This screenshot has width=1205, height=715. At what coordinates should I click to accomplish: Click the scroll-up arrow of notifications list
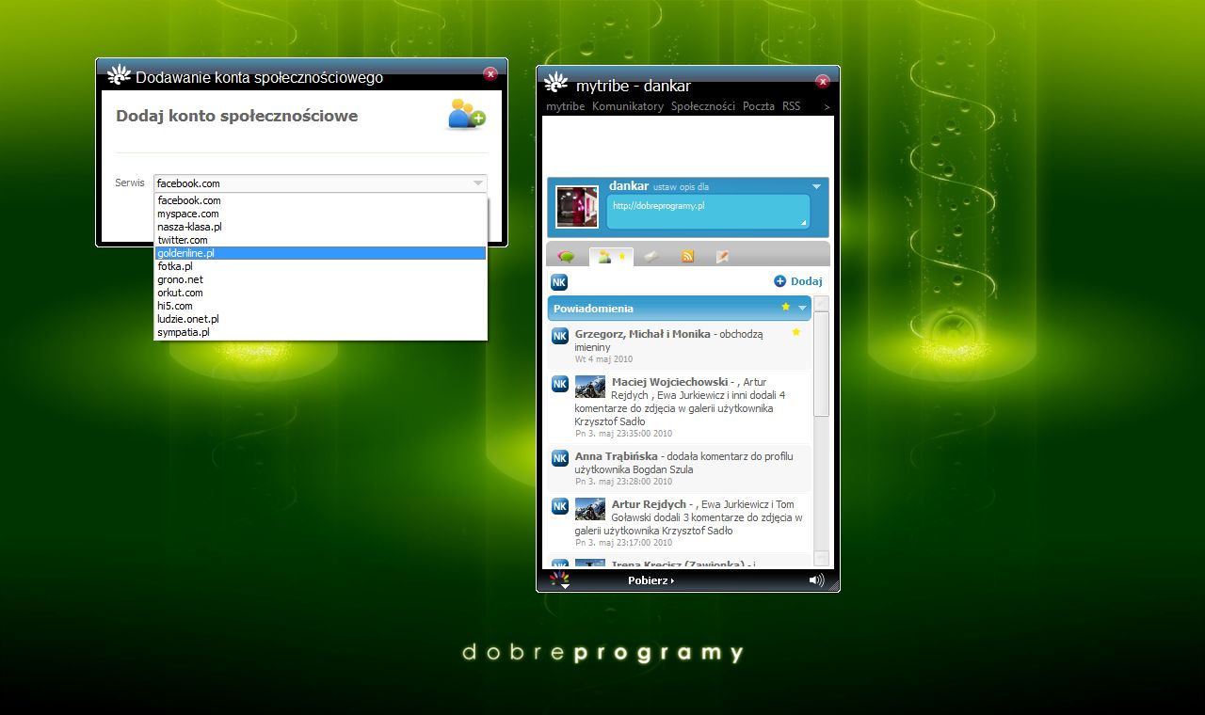(821, 304)
